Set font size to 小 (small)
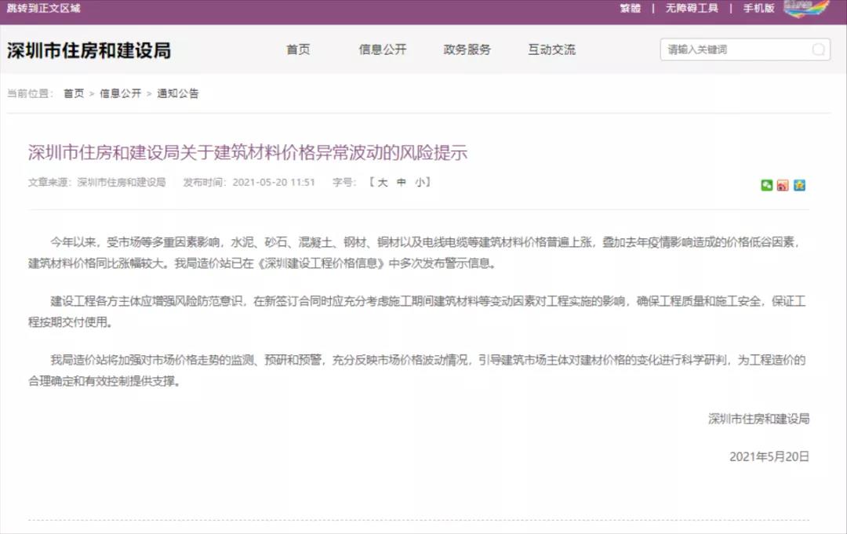 pos(420,182)
